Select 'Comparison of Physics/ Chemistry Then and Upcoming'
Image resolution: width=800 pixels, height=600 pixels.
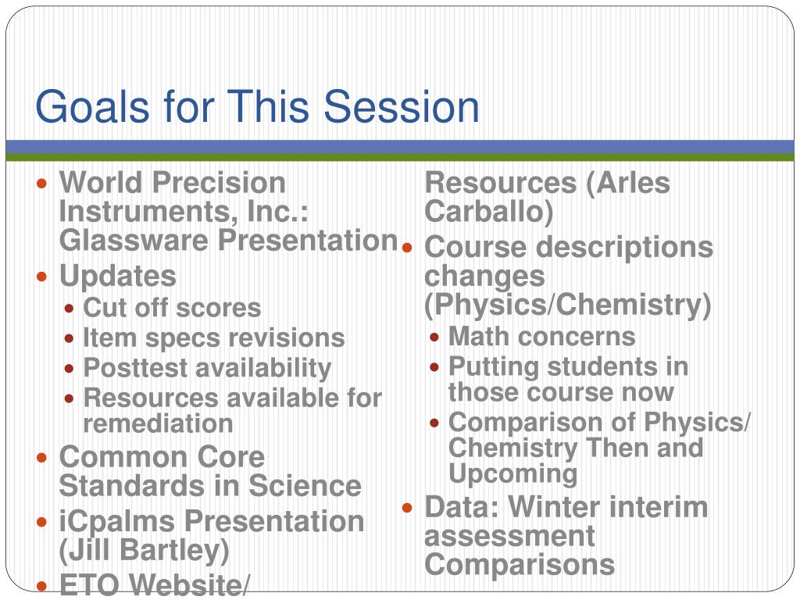599,448
